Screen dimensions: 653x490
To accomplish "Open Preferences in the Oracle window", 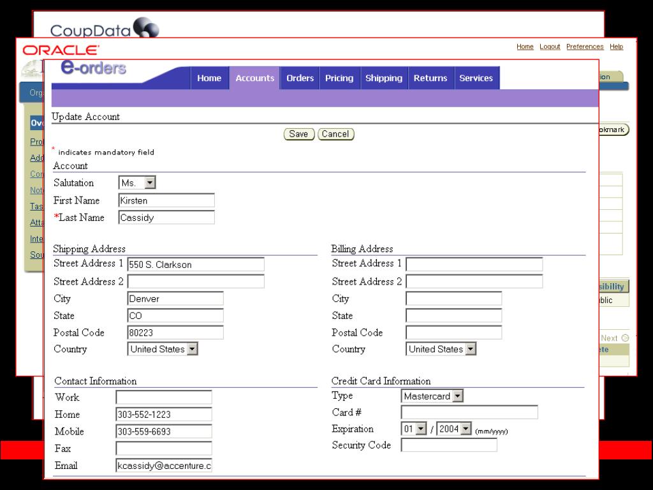I will coord(585,47).
